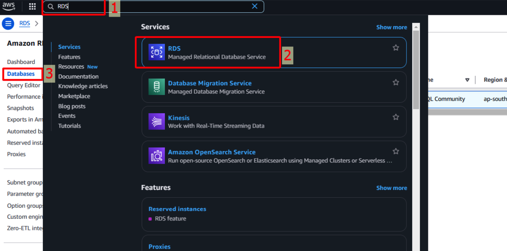Open Exports in Amazon S3 sidebar item
The width and height of the screenshot is (507, 251).
coord(24,119)
